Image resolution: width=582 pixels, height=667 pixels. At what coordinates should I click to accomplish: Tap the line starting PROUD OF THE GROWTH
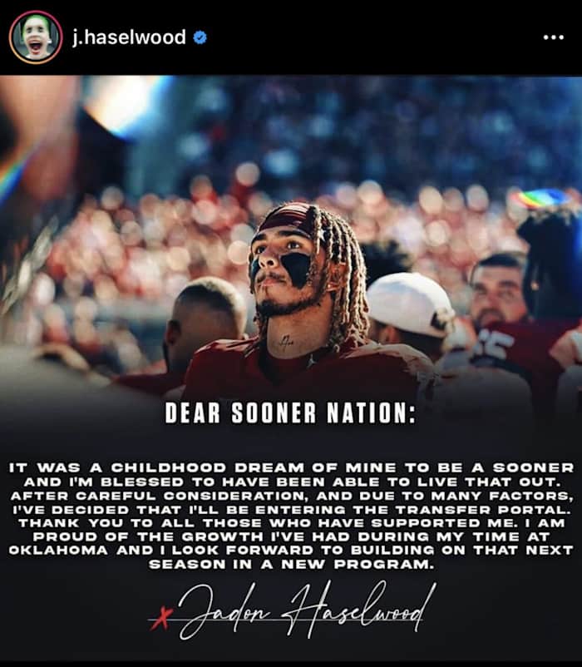[x=292, y=536]
